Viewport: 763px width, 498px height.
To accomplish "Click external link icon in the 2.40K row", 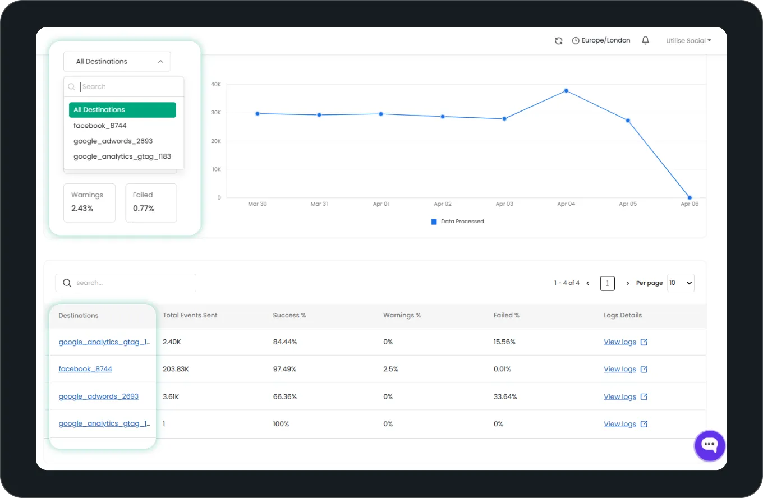I will pyautogui.click(x=644, y=342).
